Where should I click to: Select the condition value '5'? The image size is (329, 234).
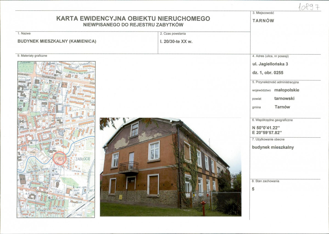click(253, 189)
